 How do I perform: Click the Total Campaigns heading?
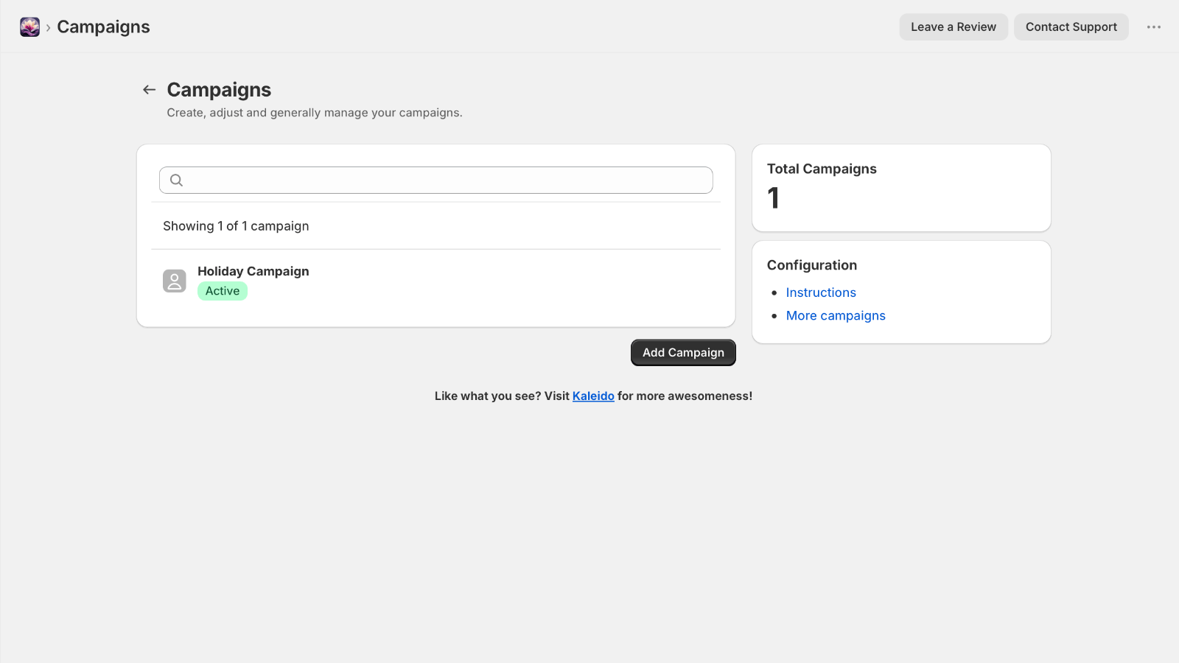tap(822, 169)
